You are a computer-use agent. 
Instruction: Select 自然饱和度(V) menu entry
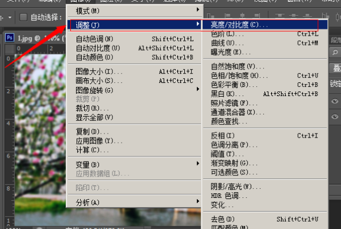[265, 66]
